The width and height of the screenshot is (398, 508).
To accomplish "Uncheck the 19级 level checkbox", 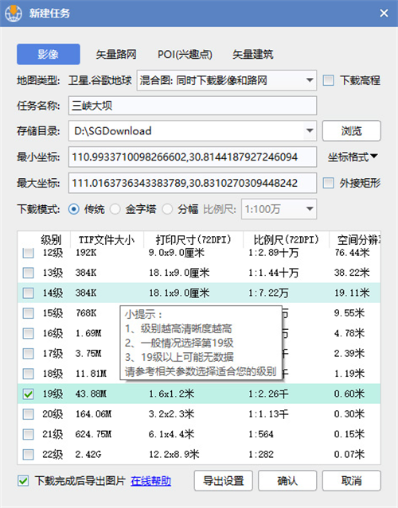I will (x=28, y=394).
